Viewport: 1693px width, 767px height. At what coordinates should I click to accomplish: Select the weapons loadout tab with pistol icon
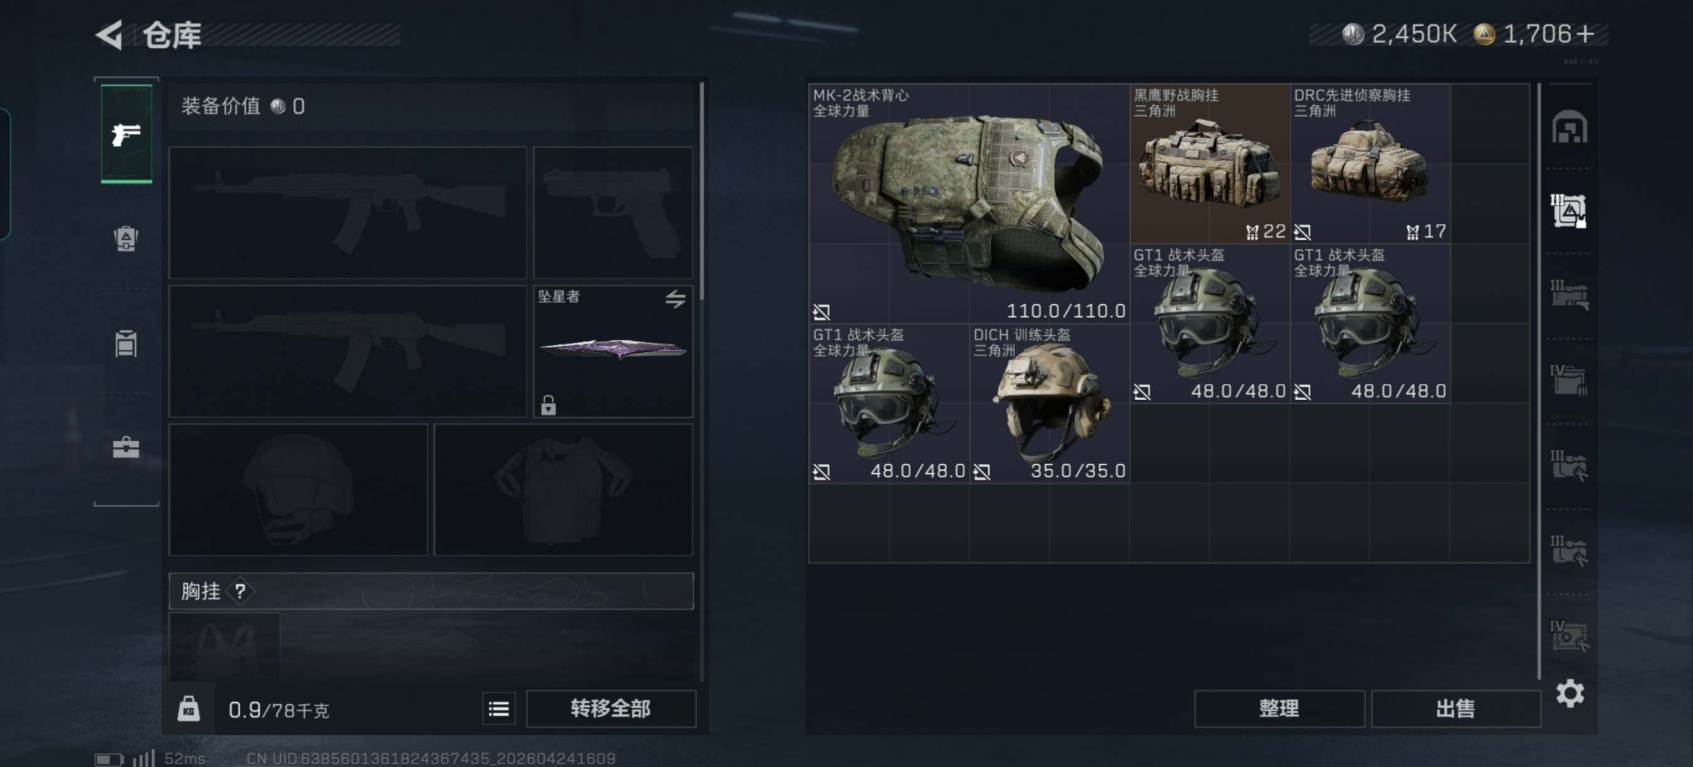[x=126, y=134]
